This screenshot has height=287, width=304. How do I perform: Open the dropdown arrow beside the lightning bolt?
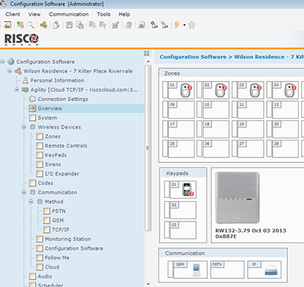(184, 25)
